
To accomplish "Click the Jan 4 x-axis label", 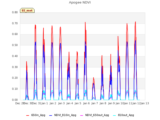I will pyautogui.click(x=70, y=103).
